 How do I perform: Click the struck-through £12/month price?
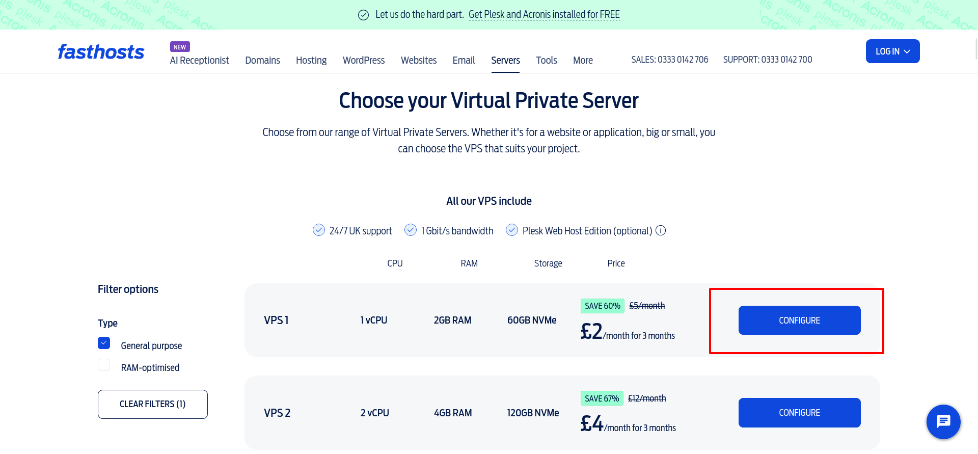point(647,398)
